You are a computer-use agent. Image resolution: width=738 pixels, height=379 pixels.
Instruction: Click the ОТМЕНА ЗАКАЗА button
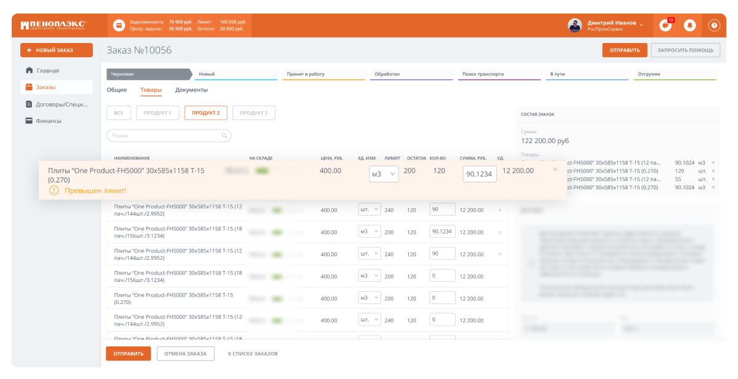click(186, 354)
